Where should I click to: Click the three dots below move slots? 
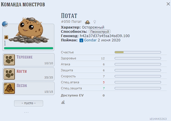tap(26, 112)
